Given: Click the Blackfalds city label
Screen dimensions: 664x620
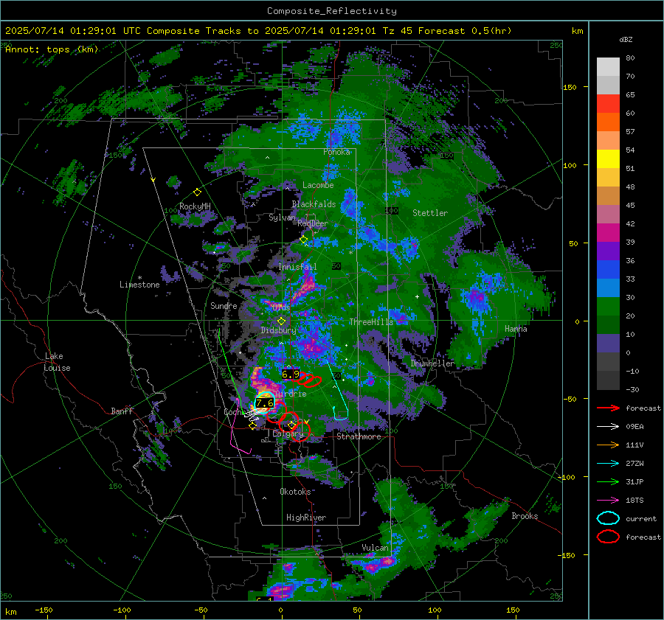Looking at the screenshot, I should click(314, 204).
